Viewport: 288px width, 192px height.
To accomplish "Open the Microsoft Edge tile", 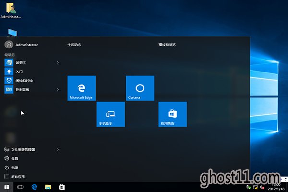I will pos(82,88).
